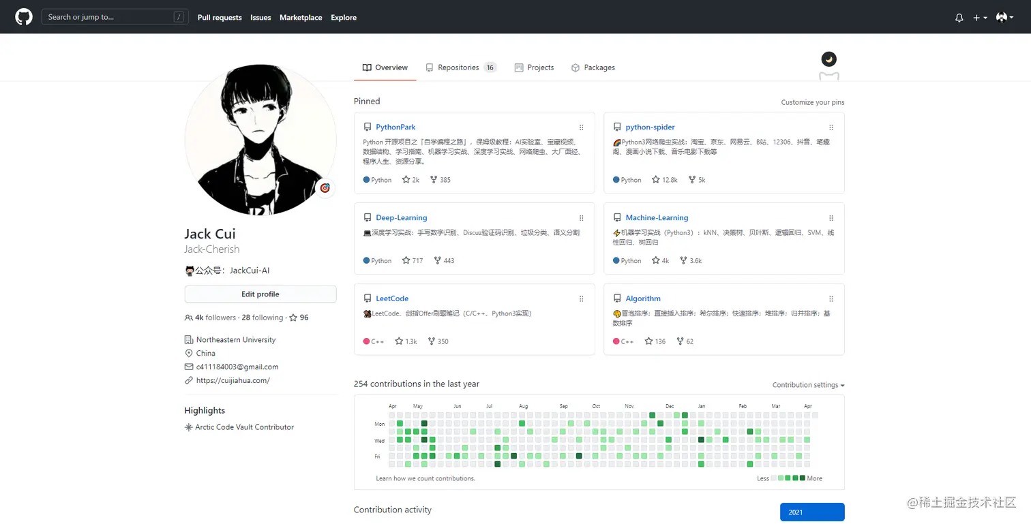Expand the Contribution settings dropdown
The width and height of the screenshot is (1031, 524).
click(x=809, y=385)
